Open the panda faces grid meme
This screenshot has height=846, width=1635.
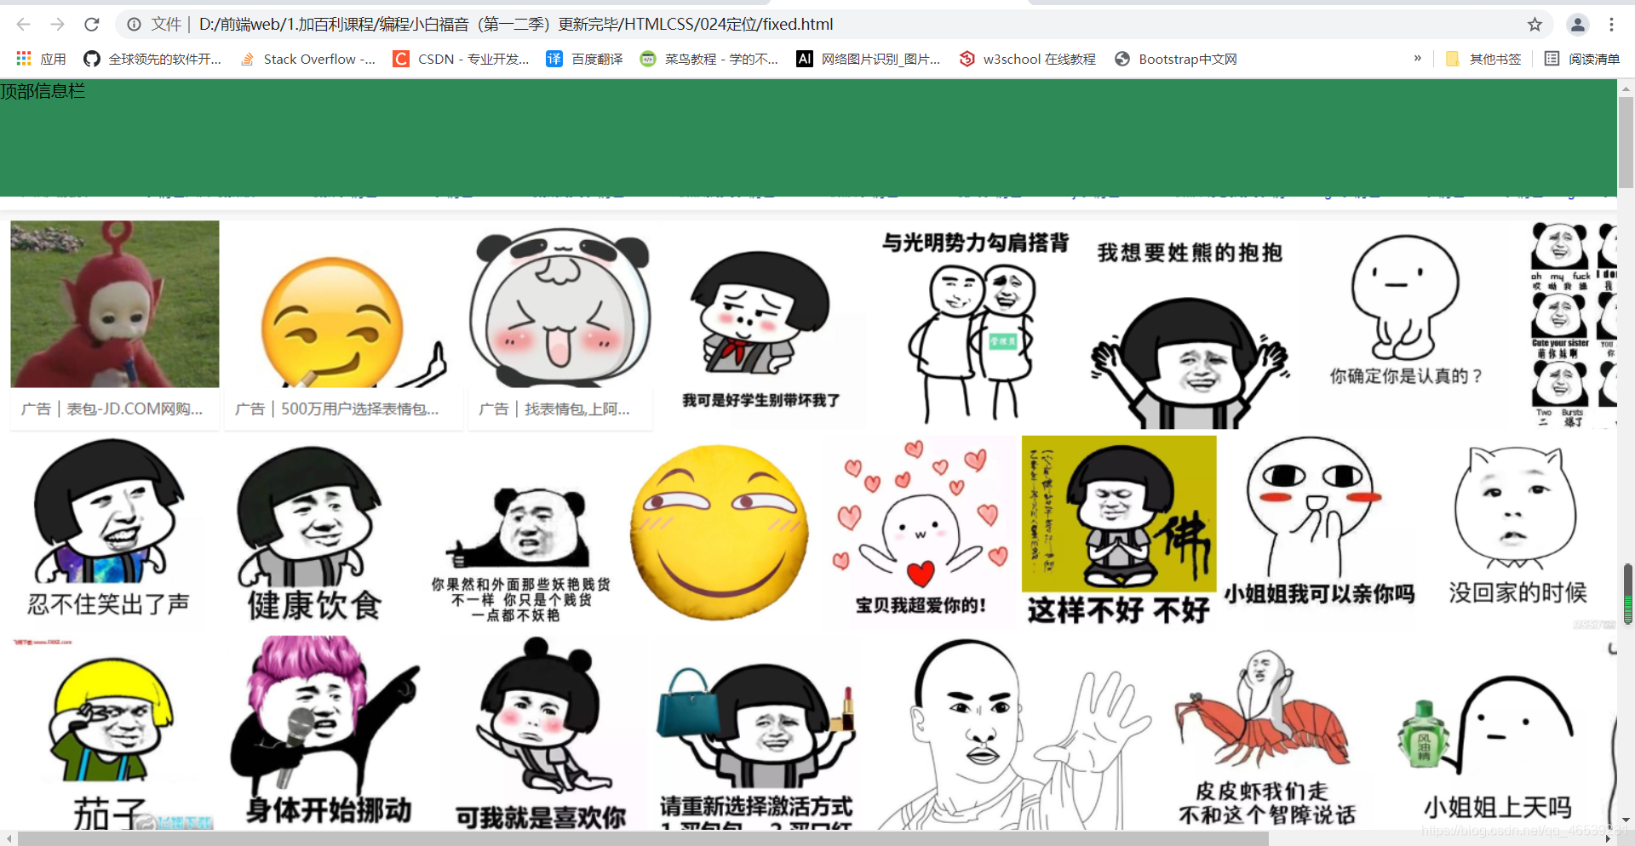[1572, 324]
